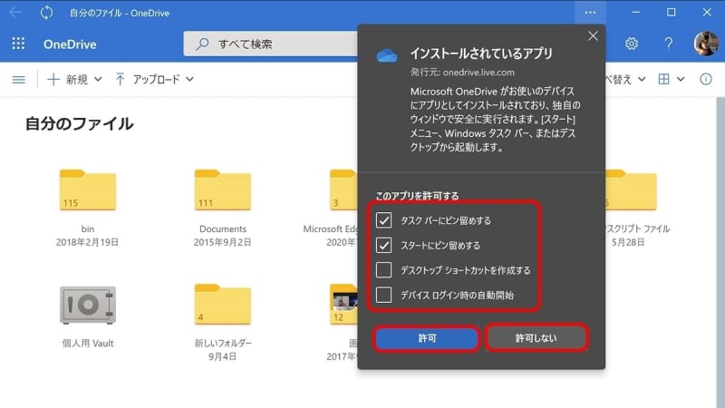The image size is (725, 408).
Task: Toggle the hamburger navigation menu
Action: tap(18, 80)
